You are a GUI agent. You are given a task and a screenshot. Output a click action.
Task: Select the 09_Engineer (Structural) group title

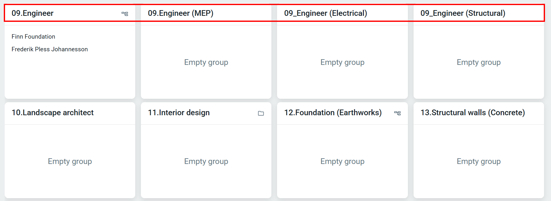point(463,13)
